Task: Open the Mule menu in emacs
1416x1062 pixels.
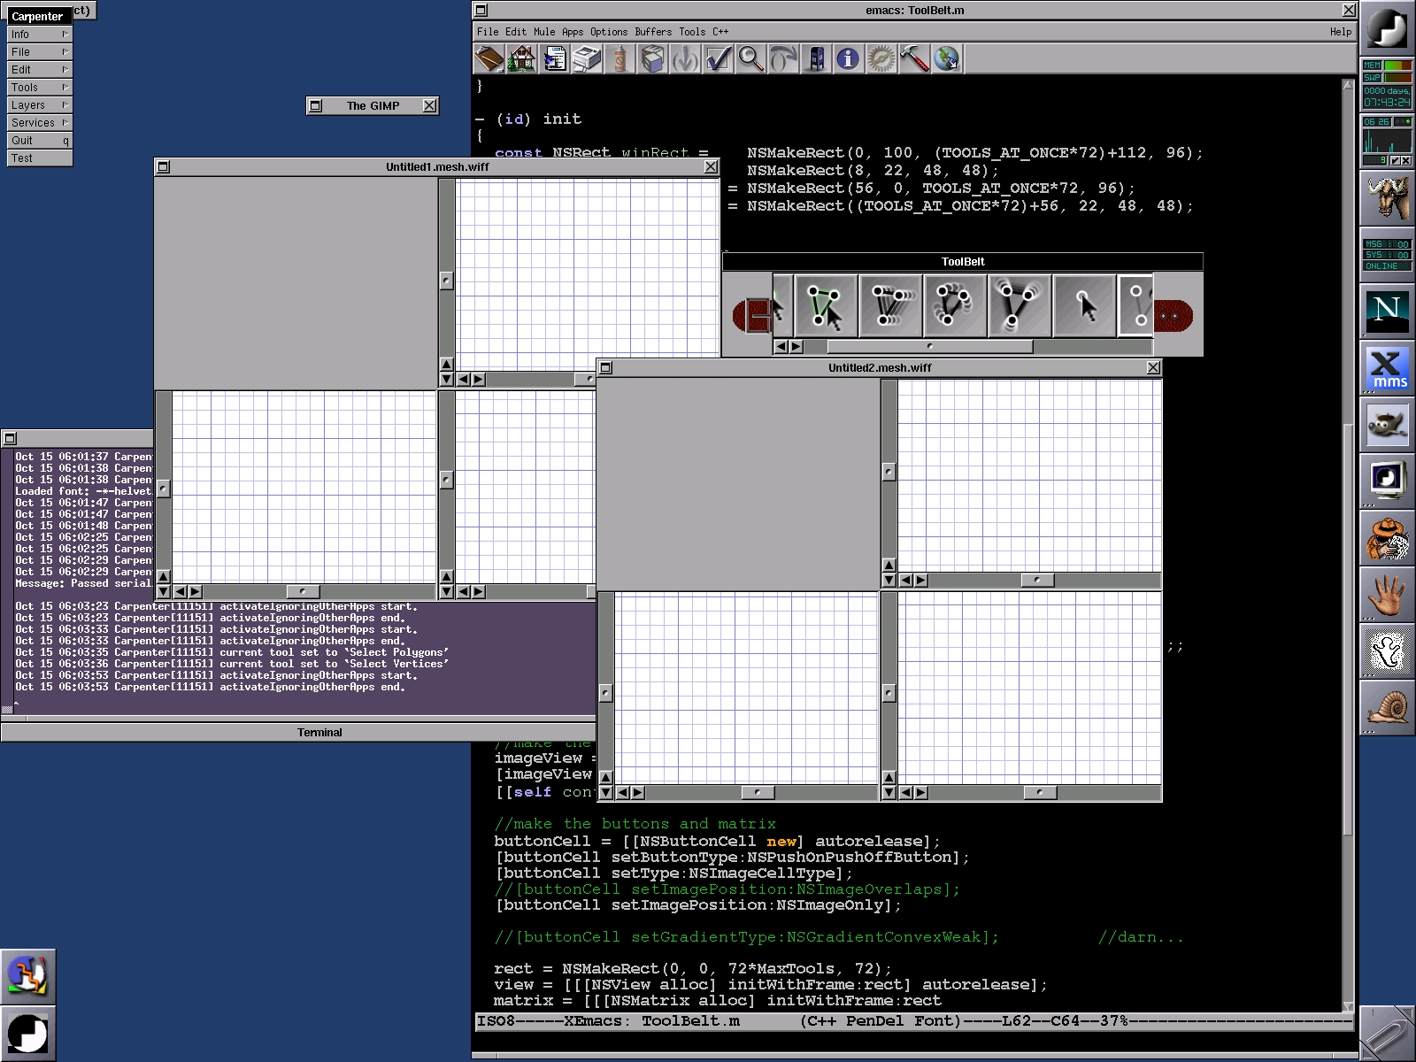Action: [x=544, y=32]
